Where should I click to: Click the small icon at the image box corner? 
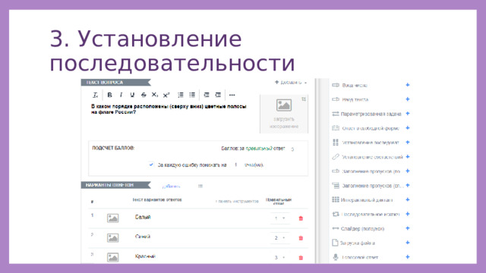coord(304,99)
